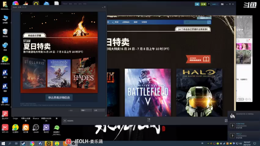Click the taskbar search magnifier icon
260x146 pixels.
[x=10, y=143]
